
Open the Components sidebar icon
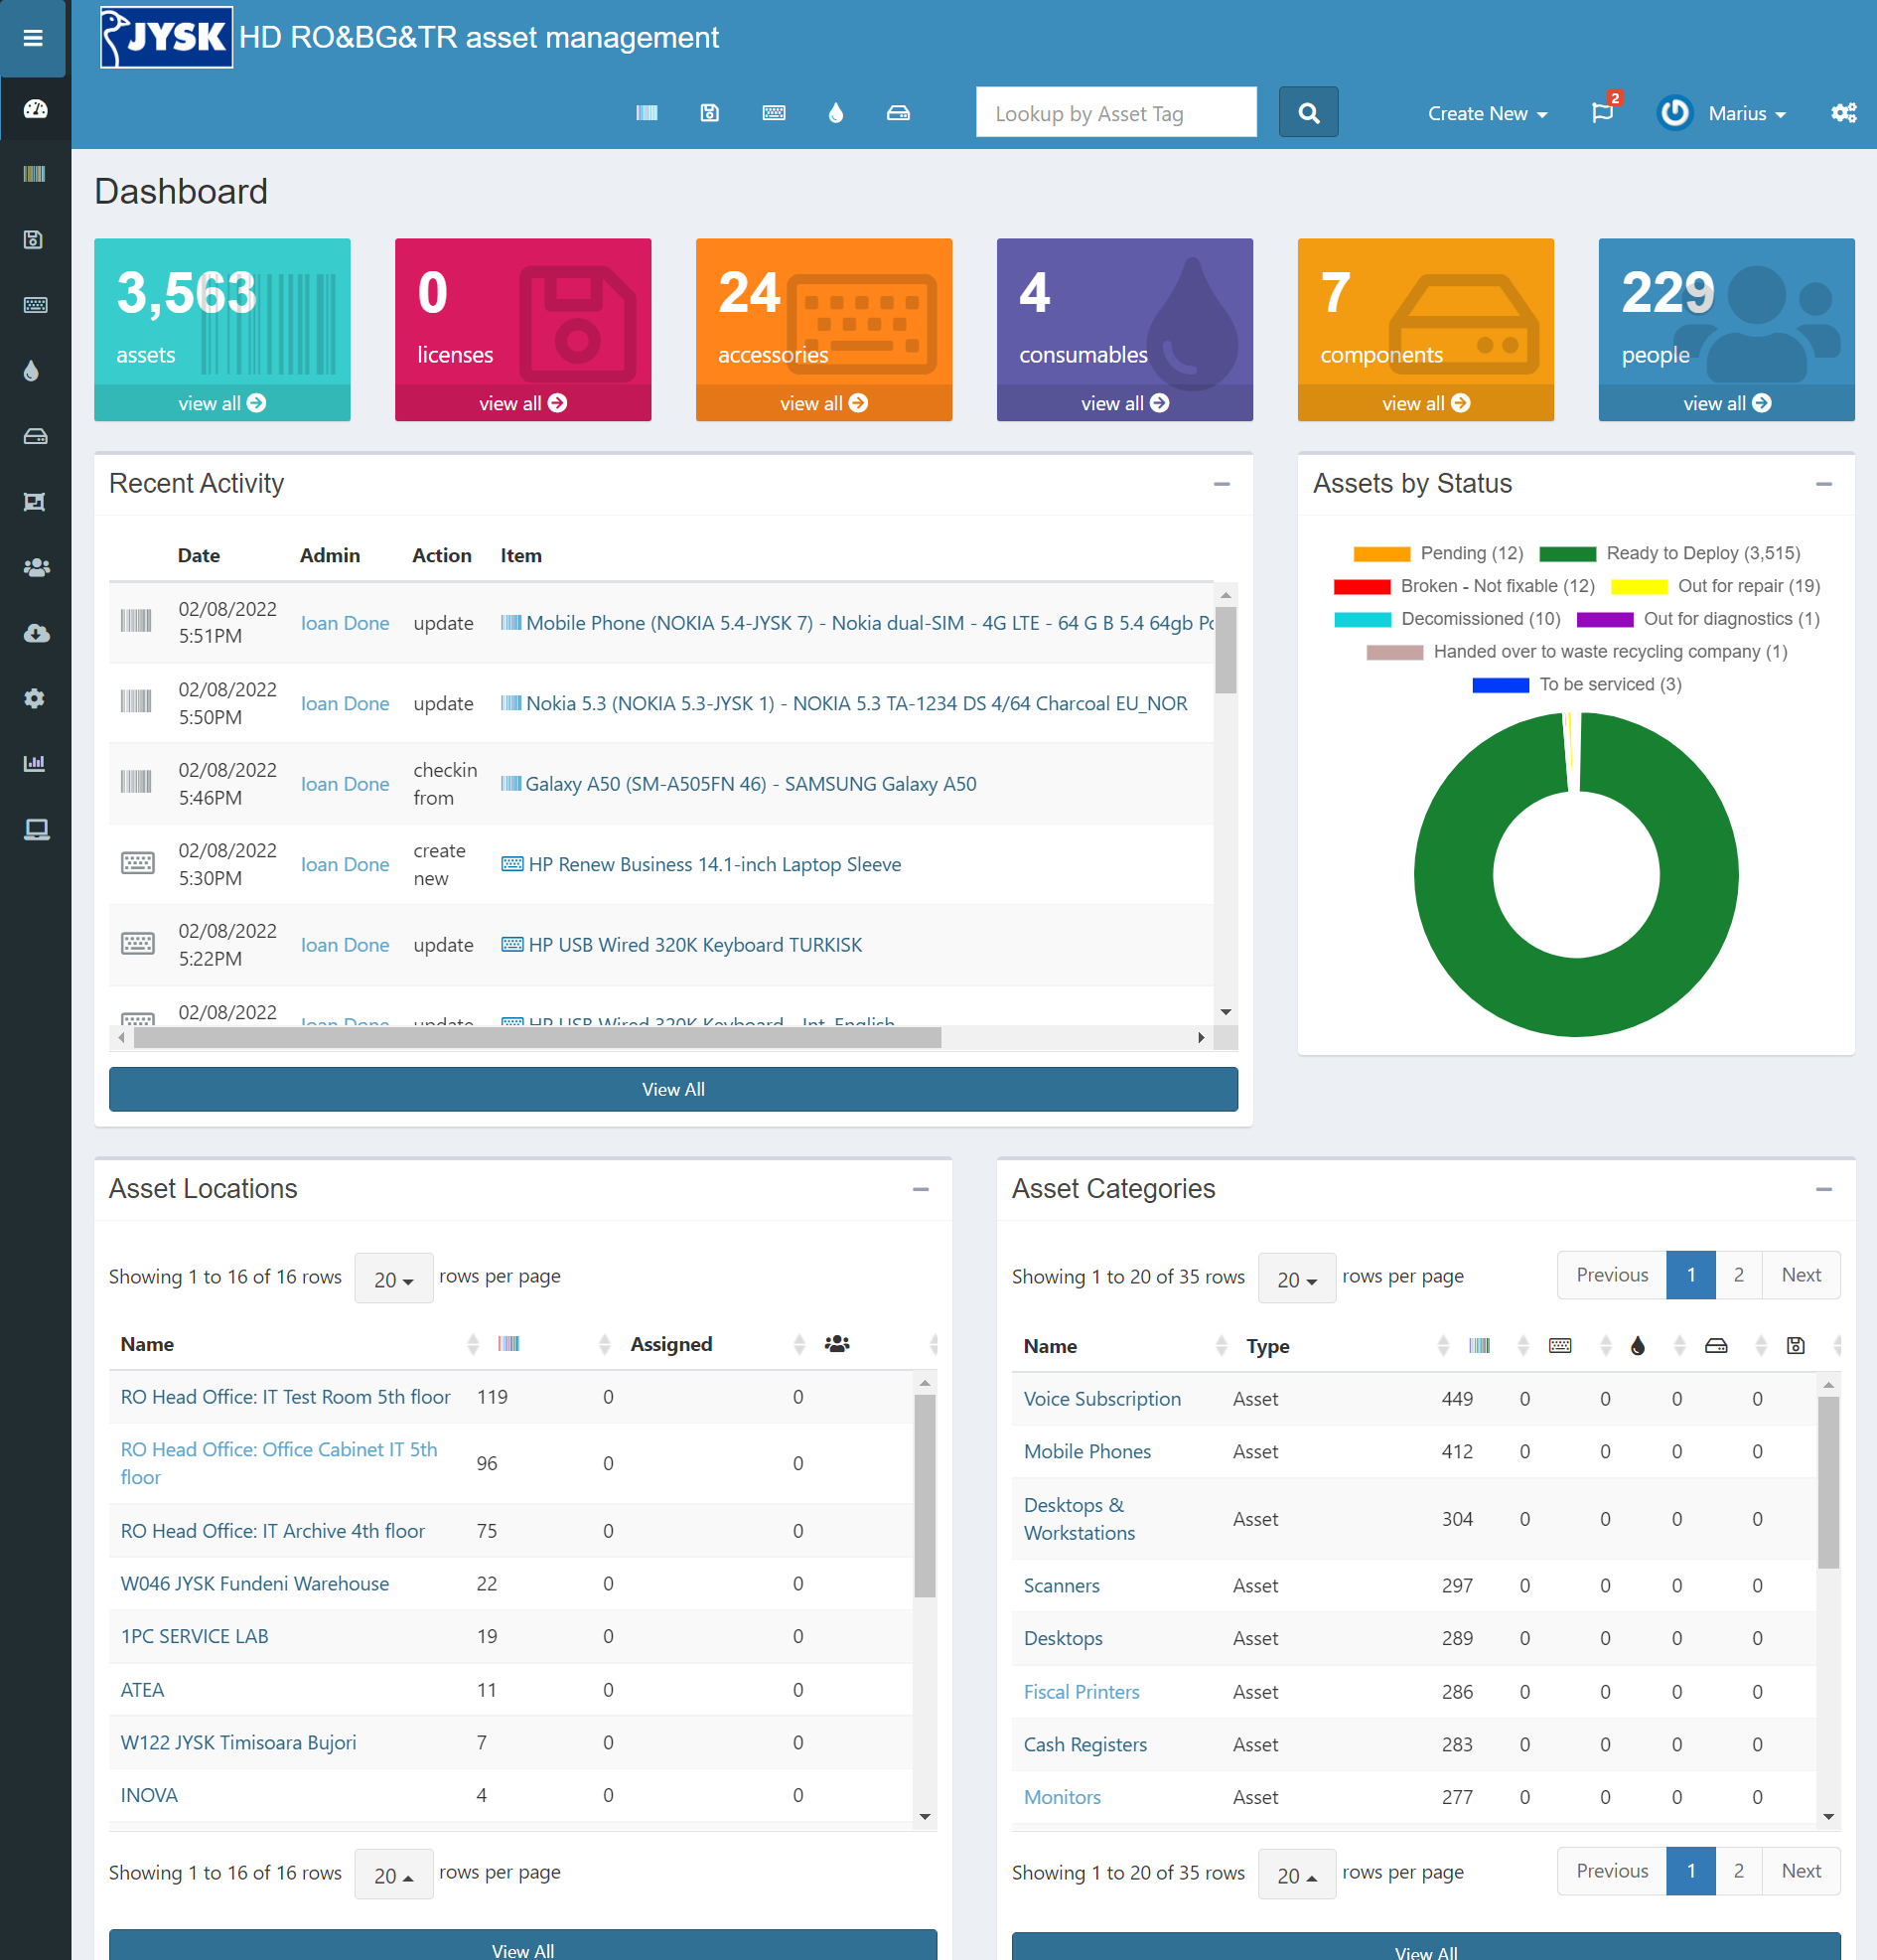point(35,436)
